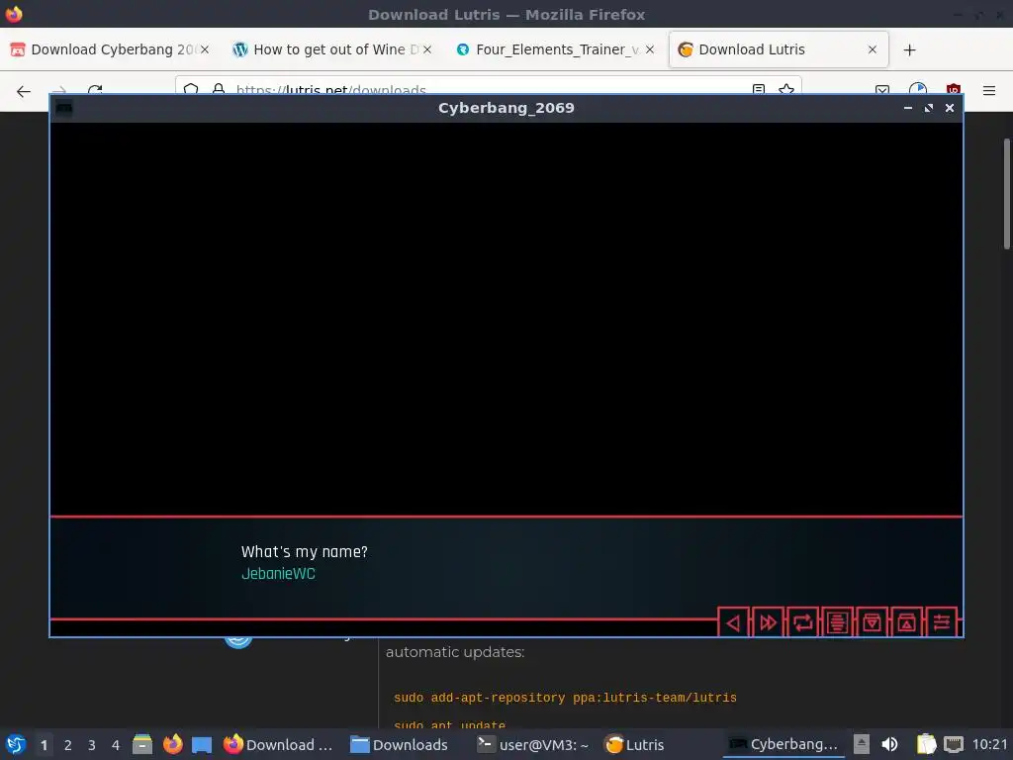This screenshot has height=760, width=1013.
Task: Toggle the auto-play loop arrows icon
Action: coord(803,622)
